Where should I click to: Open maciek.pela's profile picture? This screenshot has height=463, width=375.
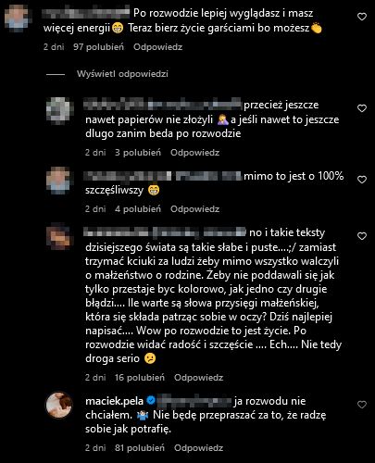click(x=58, y=405)
